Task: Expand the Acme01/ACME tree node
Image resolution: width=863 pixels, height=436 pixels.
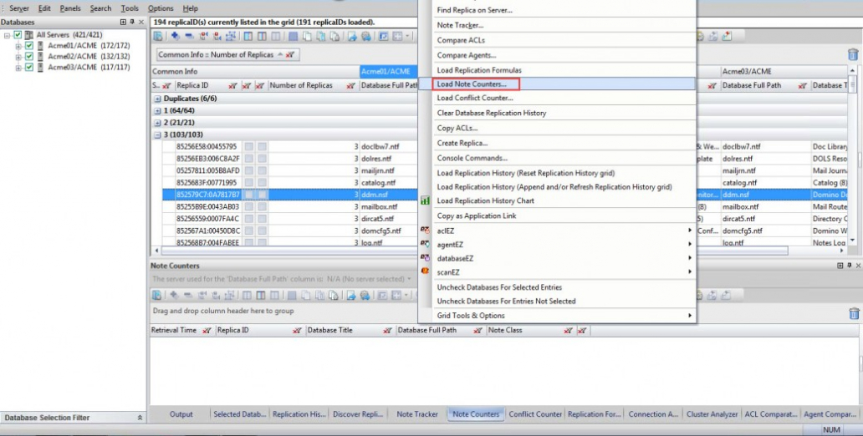Action: tap(18, 46)
